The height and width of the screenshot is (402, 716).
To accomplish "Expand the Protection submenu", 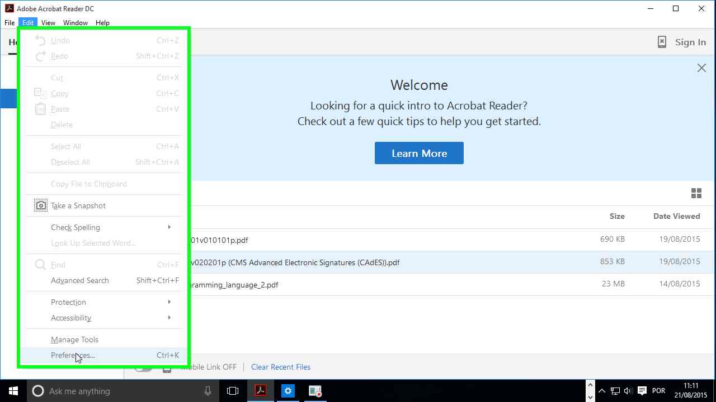I will coord(169,302).
